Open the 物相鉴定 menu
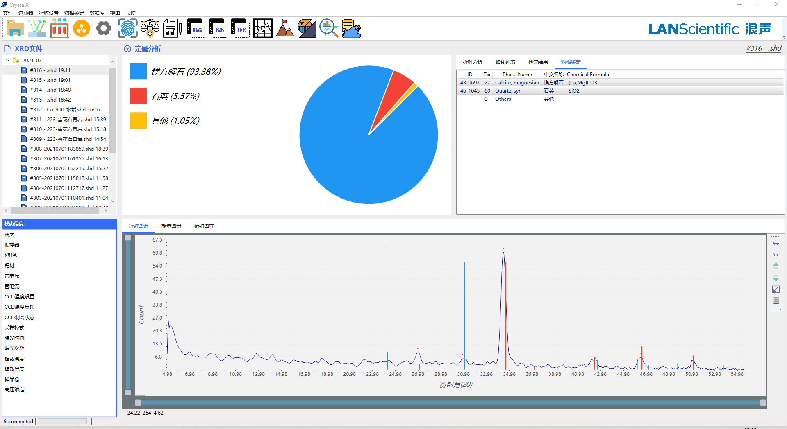This screenshot has width=787, height=429. pyautogui.click(x=74, y=13)
